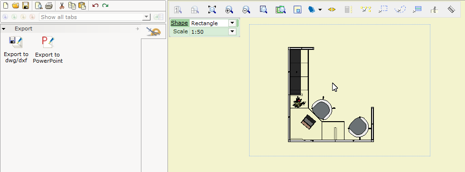Click the yellow down-arrow circle icon

[23, 17]
